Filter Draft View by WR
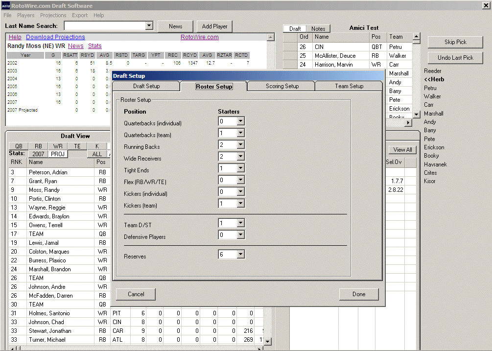The width and height of the screenshot is (492, 351). coord(58,146)
